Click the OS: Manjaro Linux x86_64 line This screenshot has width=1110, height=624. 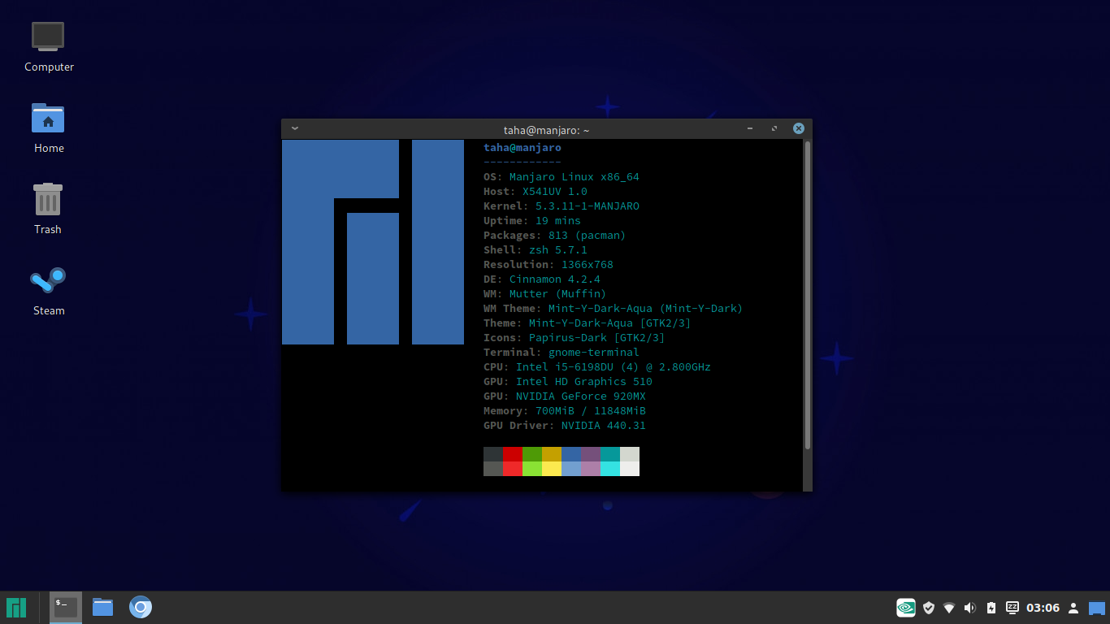click(x=562, y=176)
